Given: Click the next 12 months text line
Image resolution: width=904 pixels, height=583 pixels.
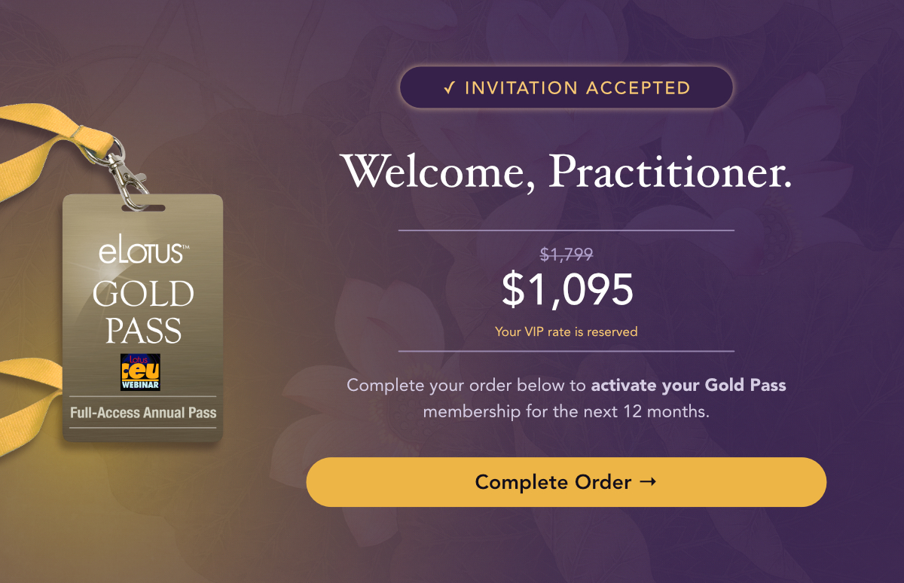Looking at the screenshot, I should (567, 412).
